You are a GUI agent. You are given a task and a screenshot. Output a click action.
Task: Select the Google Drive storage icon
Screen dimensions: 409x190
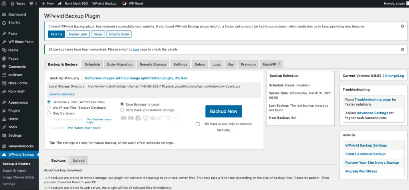pos(138,118)
